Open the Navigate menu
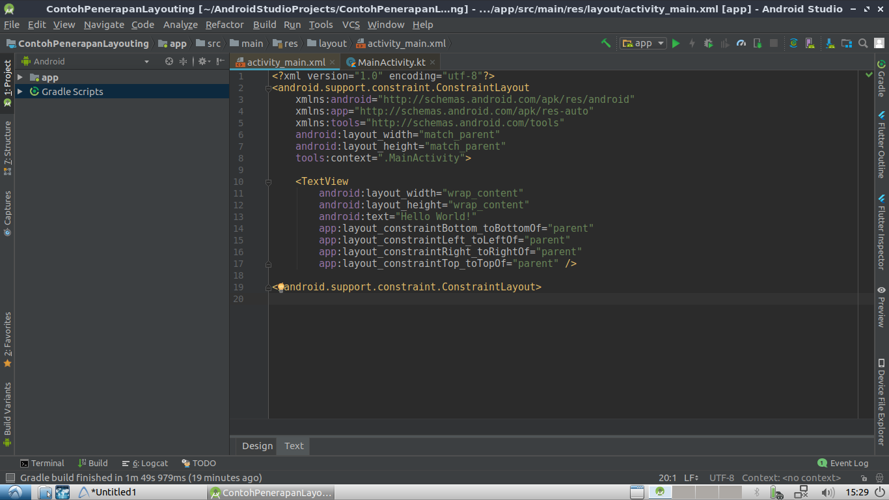The image size is (889, 500). (104, 25)
